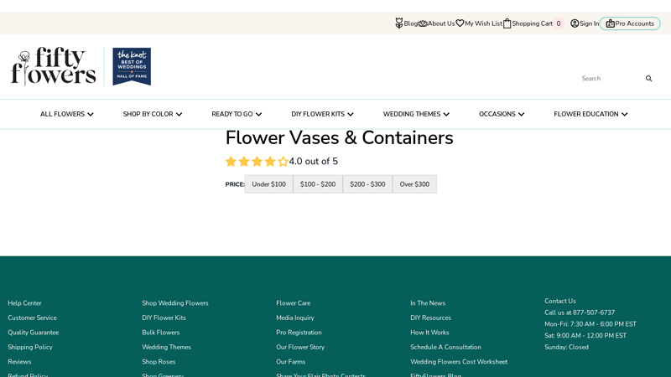Open the Blog link
The image size is (671, 377).
(x=411, y=23)
